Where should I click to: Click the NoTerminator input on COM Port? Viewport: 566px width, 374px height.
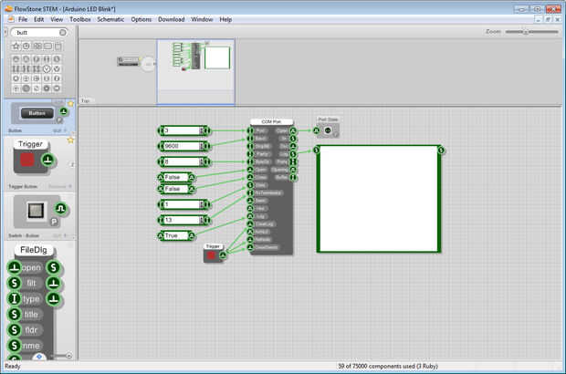[x=250, y=193]
